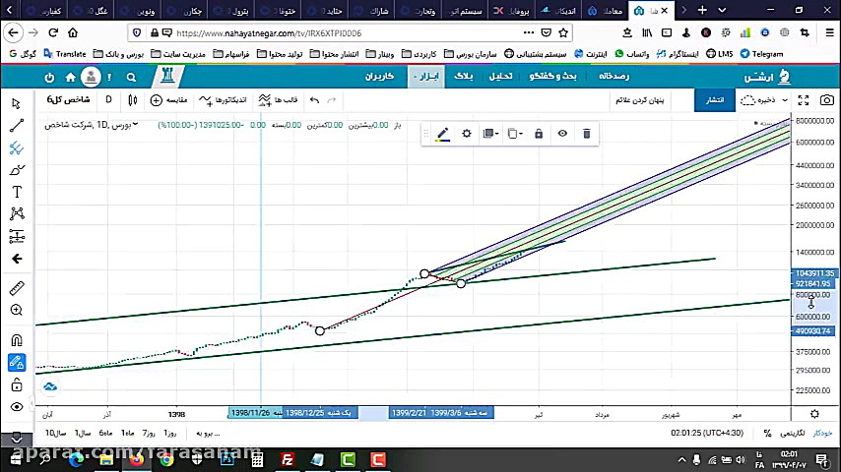This screenshot has height=472, width=841.
Task: Toggle logarithmic scale
Action: (792, 433)
